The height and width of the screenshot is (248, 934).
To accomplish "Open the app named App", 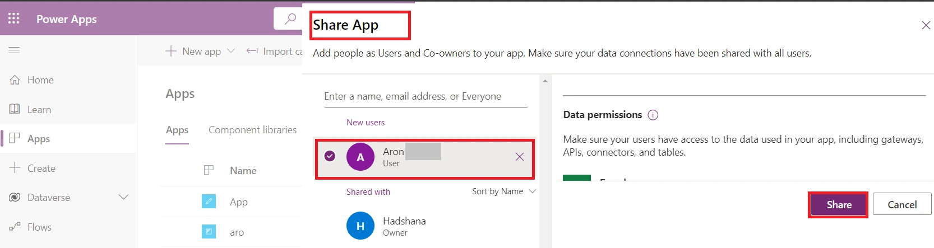I will pos(239,202).
